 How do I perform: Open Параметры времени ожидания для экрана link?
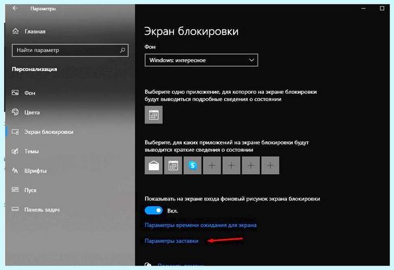point(200,225)
